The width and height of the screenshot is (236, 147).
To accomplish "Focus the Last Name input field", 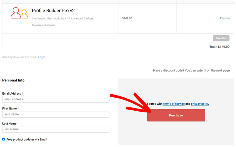I will (56, 129).
